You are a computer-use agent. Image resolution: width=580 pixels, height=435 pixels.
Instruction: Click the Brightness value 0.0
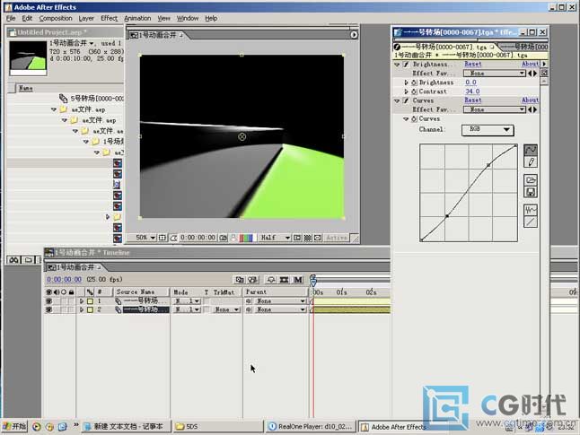[470, 83]
